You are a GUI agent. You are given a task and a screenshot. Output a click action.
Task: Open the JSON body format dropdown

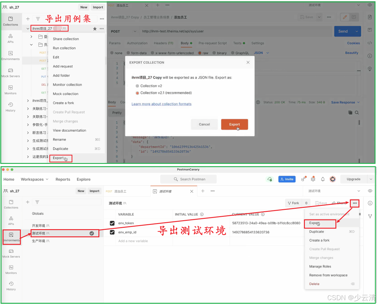pyautogui.click(x=261, y=53)
